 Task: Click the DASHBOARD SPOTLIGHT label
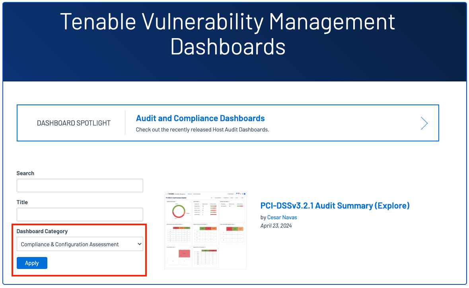click(74, 123)
